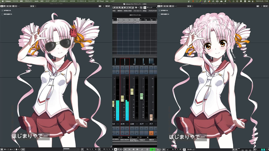Expand the color tool dropdown arrow
269x151 pixels.
click(x=138, y=8)
